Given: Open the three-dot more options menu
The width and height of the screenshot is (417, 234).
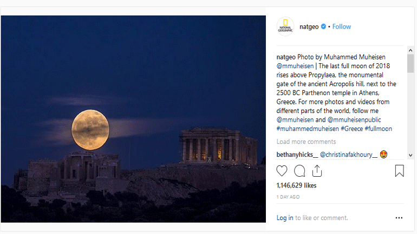Looking at the screenshot, I should coord(399,218).
